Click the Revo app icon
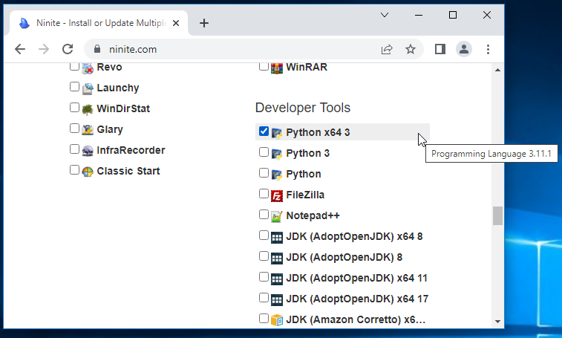 point(88,68)
